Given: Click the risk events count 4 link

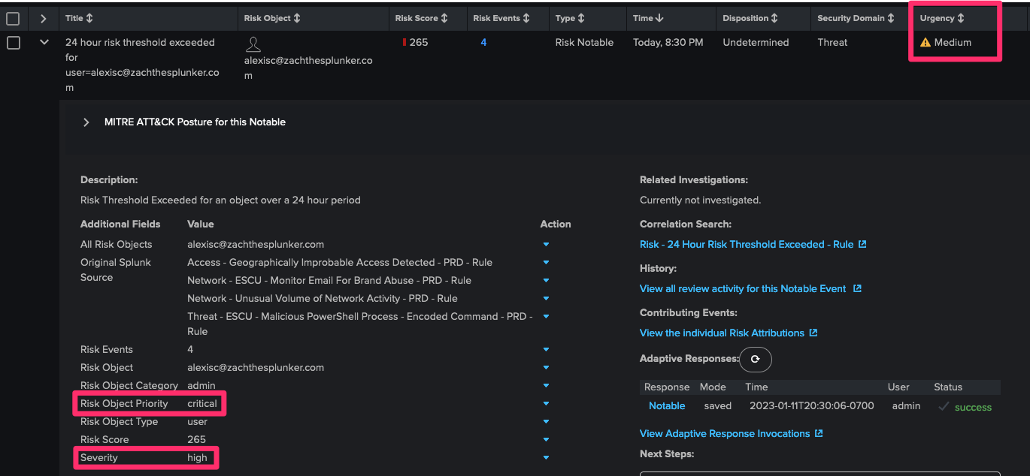Looking at the screenshot, I should [483, 43].
